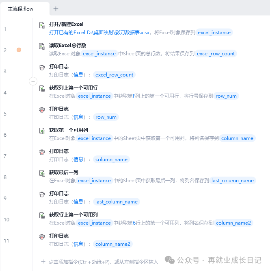Image resolution: width=270 pixels, height=271 pixels.
Task: Click the 打开/新建Excel step icon
Action: point(42,25)
